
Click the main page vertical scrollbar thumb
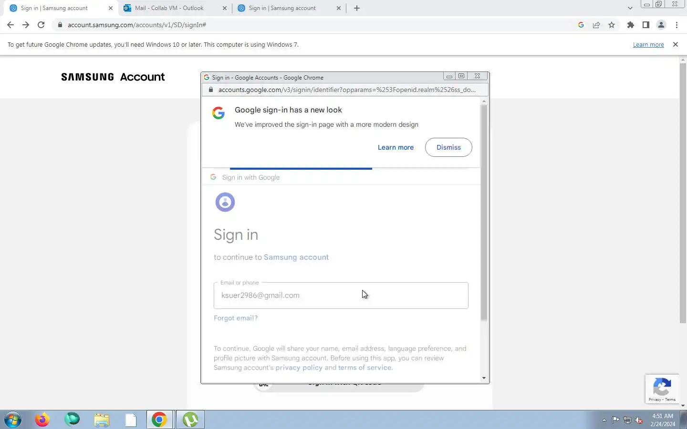683,193
